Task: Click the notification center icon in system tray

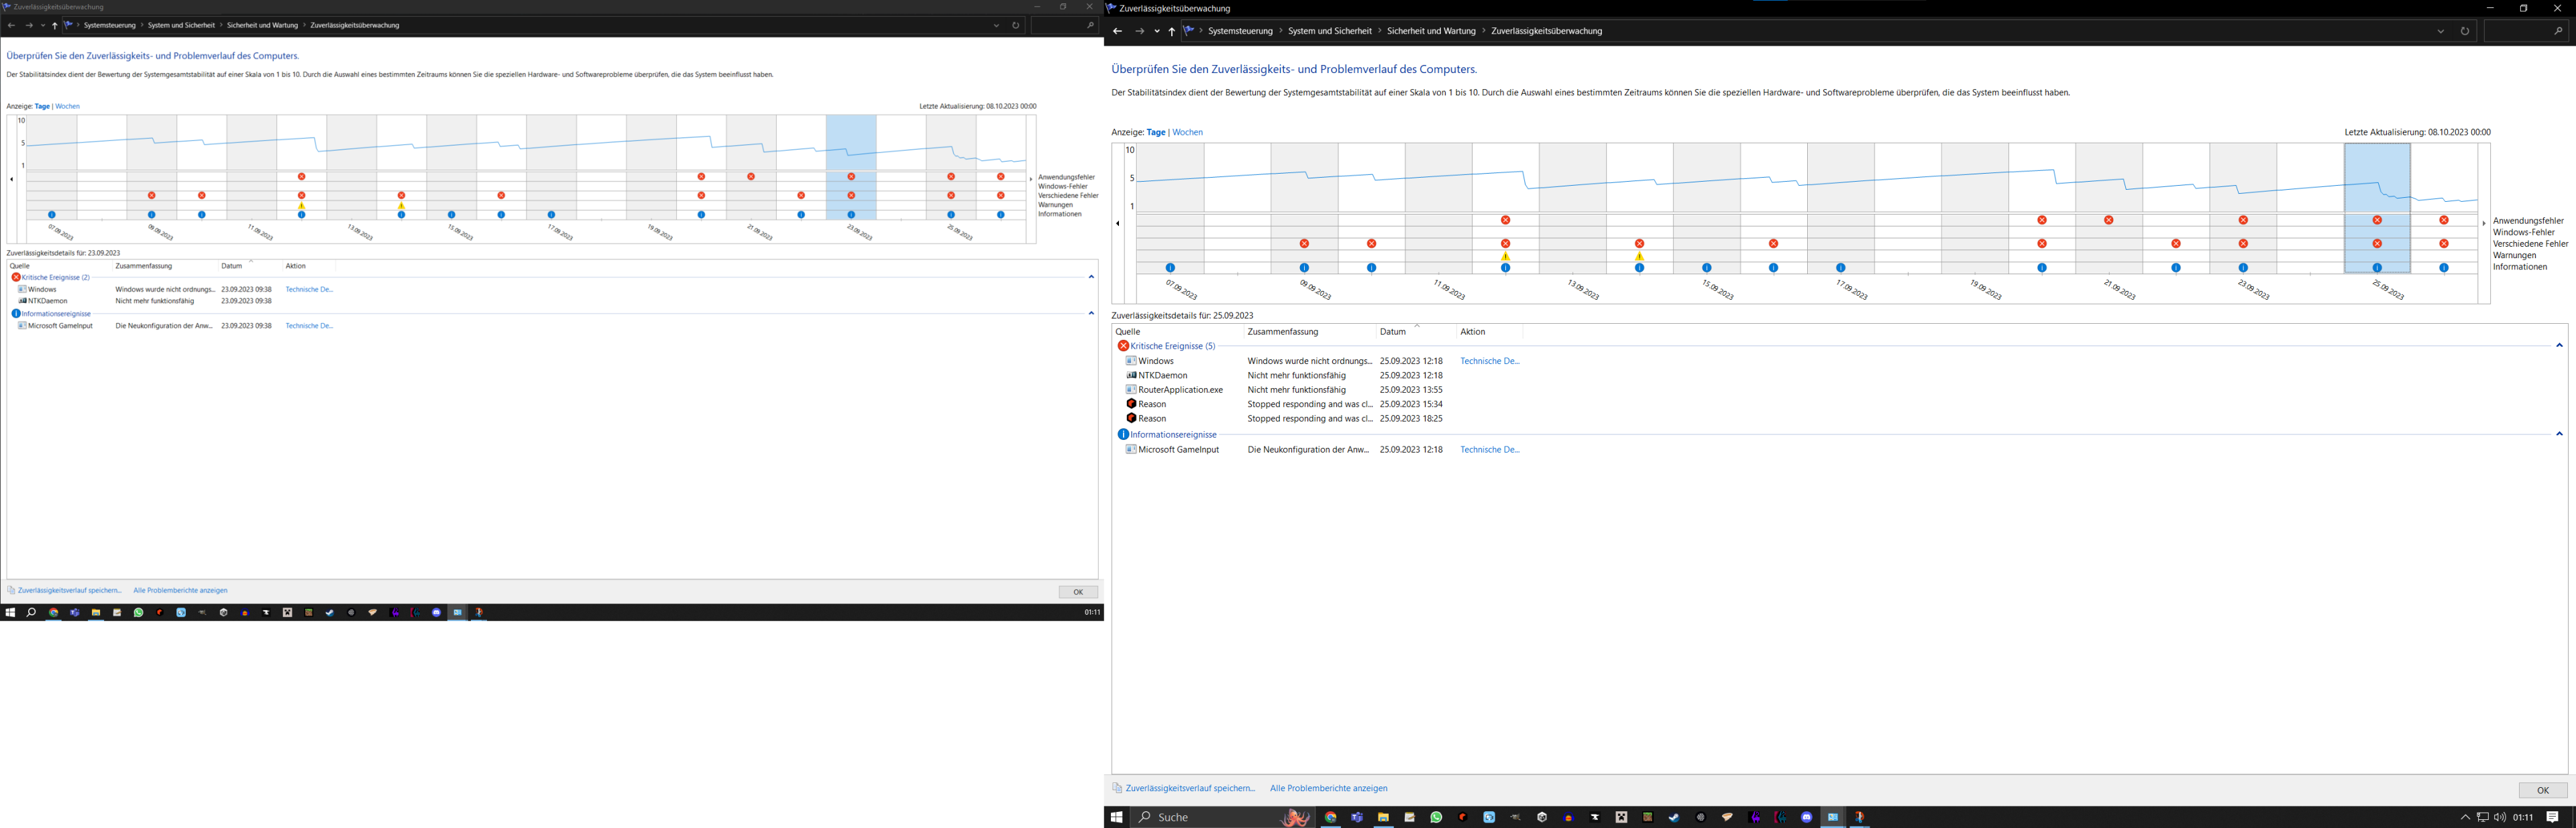Action: (x=2552, y=817)
